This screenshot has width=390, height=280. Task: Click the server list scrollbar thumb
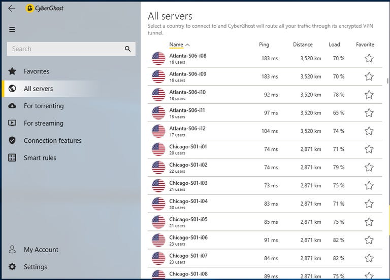coord(387,81)
